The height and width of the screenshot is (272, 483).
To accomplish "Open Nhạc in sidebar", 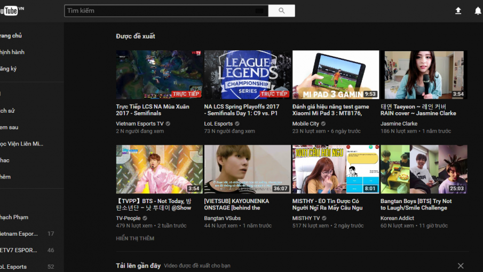I will (5, 160).
